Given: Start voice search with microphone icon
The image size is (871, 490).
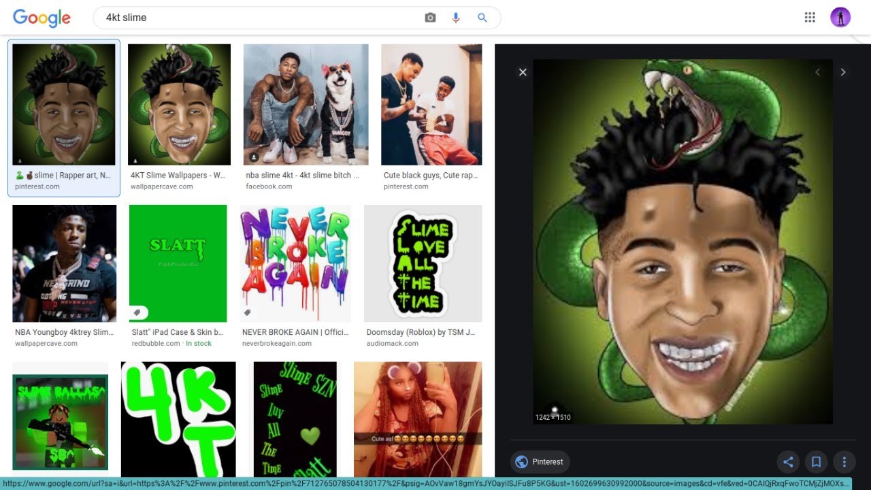Looking at the screenshot, I should (x=456, y=18).
